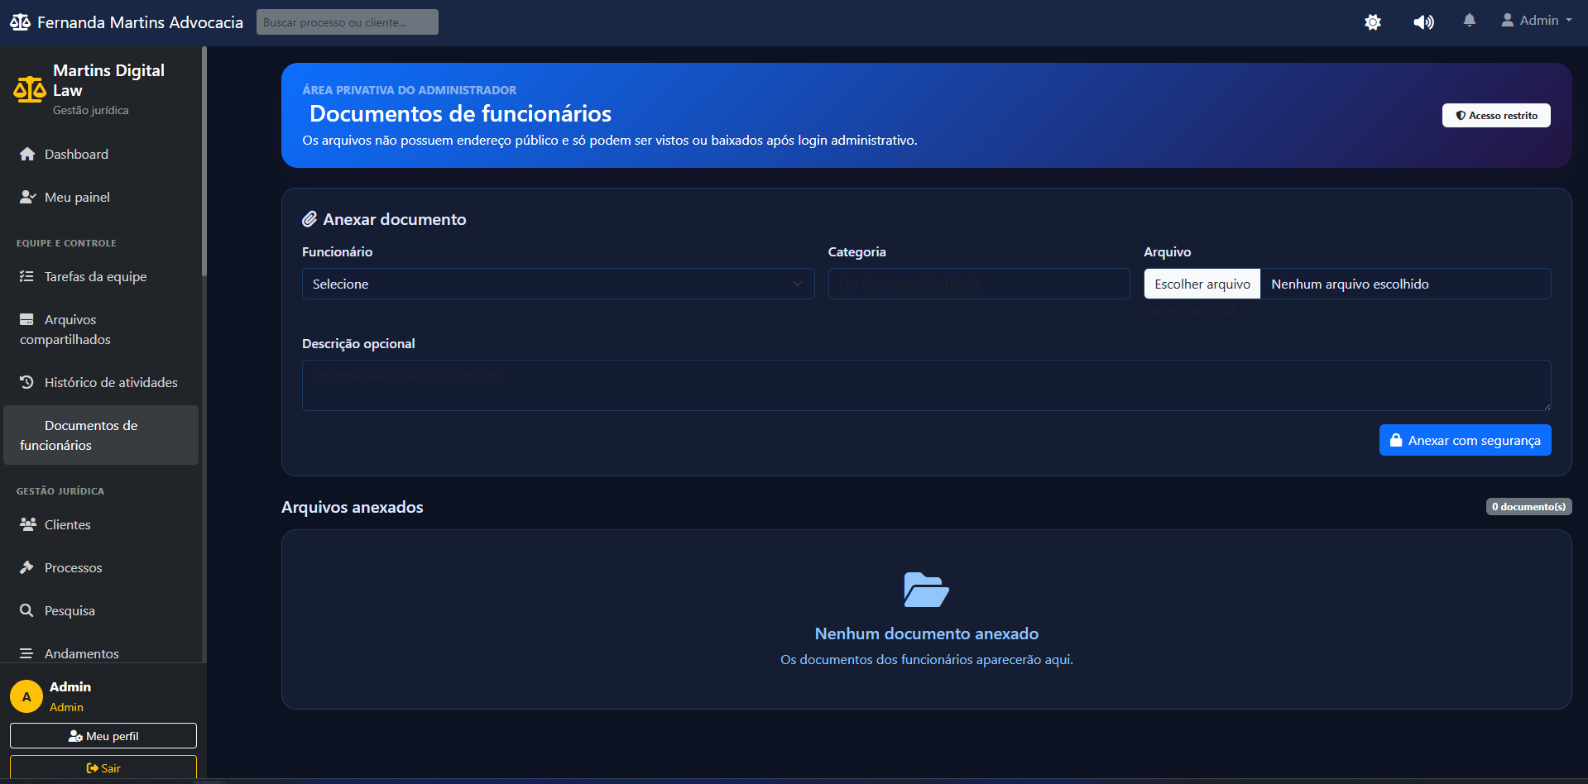Image resolution: width=1588 pixels, height=784 pixels.
Task: Open Dashboard from the sidebar
Action: 101,154
